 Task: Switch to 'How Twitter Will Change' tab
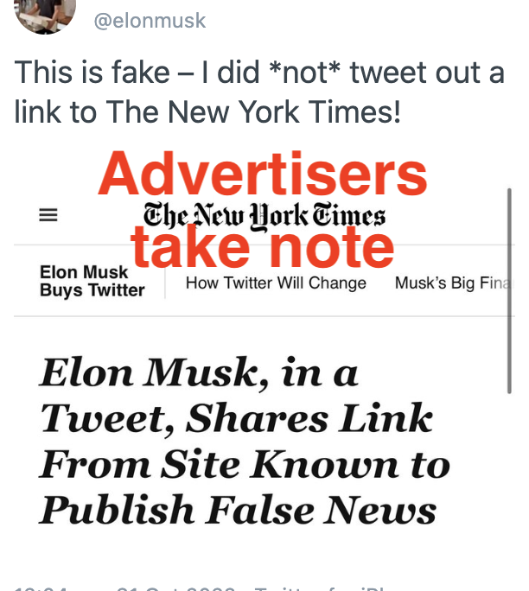276,283
